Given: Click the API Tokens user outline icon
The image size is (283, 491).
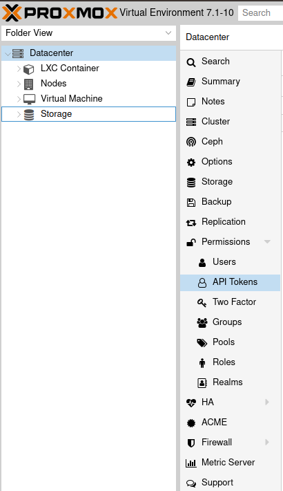Looking at the screenshot, I should [x=202, y=283].
